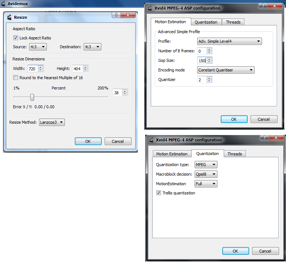Click help button in lower Xvid4 configuration dialog
286x264 pixels.
(264, 138)
